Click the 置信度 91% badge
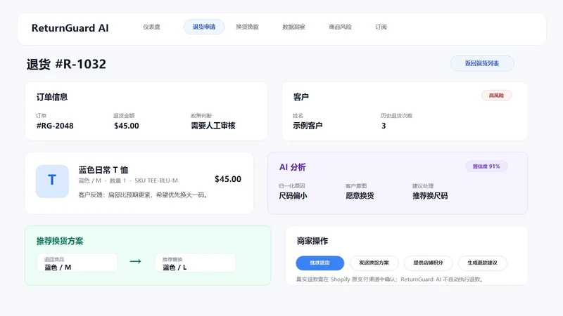The image size is (563, 316). 486,166
